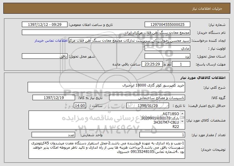Image resolution: width=234 pixels, height=166 pixels.
Task: Click the public announcement date field 1397/12/12 - 09:29
Action: coord(45,25)
